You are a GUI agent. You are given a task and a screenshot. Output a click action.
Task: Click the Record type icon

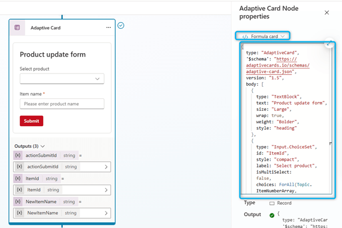[272, 203]
